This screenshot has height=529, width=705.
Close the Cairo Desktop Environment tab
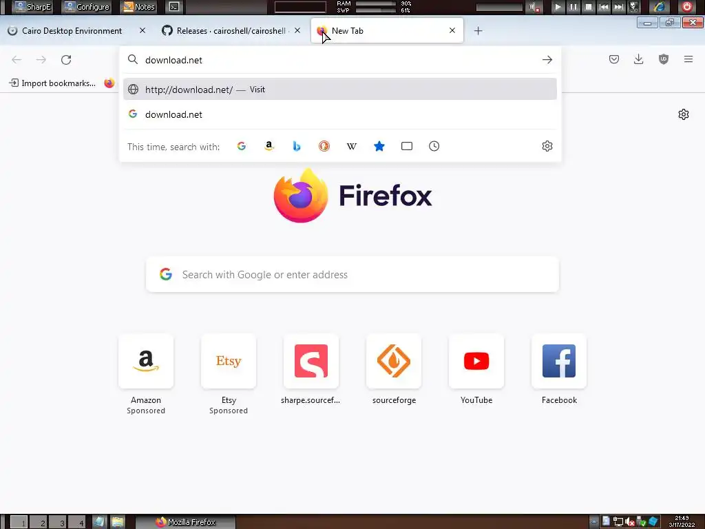[x=142, y=30]
